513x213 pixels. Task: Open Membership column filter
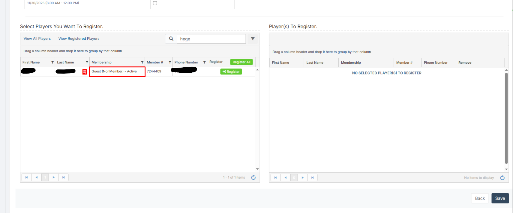coord(142,63)
